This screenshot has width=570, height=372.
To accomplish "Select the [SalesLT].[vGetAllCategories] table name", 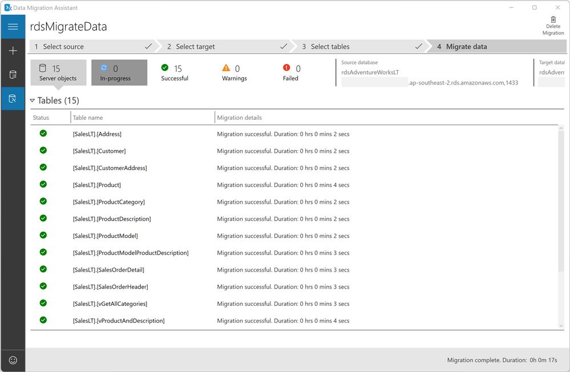I will [x=110, y=304].
